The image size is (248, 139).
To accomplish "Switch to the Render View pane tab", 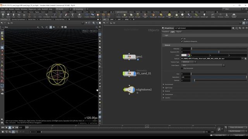I will [x=32, y=19].
